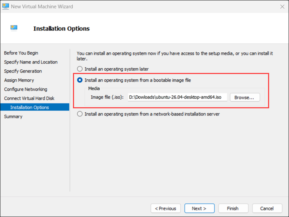This screenshot has width=289, height=217.
Task: Browse for an ISO image file
Action: (x=245, y=97)
